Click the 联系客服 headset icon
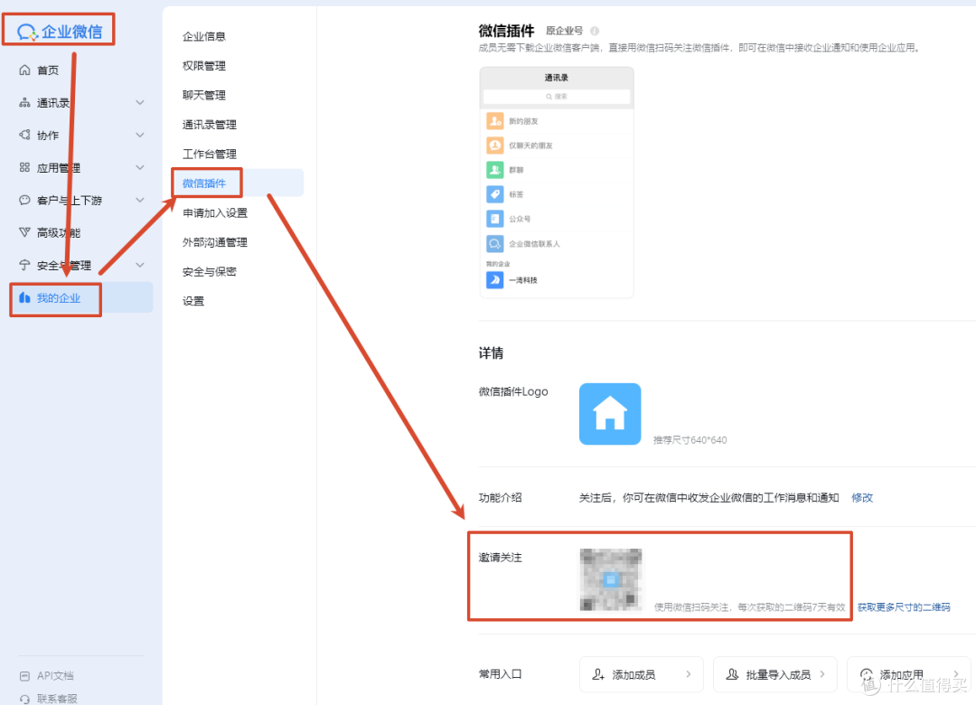 coord(24,699)
